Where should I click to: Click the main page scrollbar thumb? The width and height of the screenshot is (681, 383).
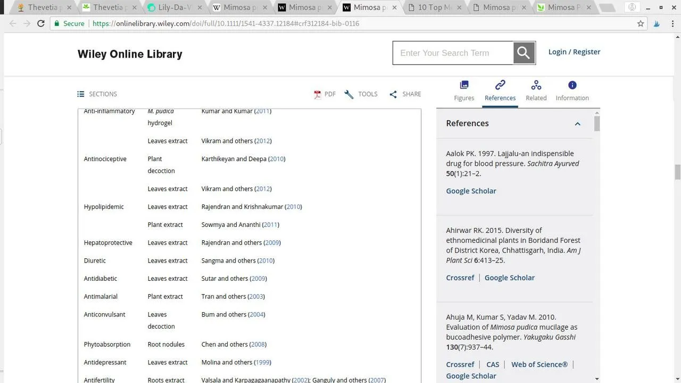click(677, 172)
